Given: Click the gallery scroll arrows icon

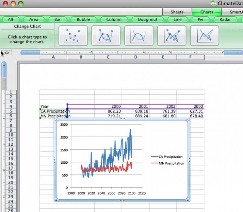Looking at the screenshot, I should (7, 53).
